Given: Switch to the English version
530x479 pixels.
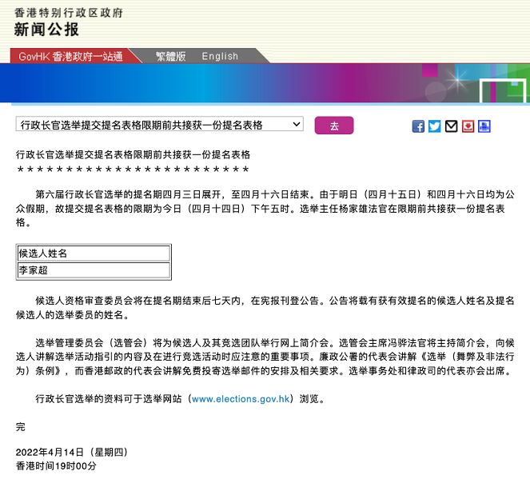Looking at the screenshot, I should pyautogui.click(x=220, y=56).
